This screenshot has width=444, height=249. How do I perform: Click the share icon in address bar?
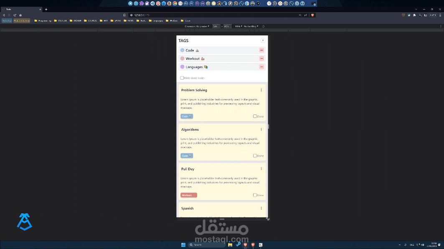[x=305, y=15]
